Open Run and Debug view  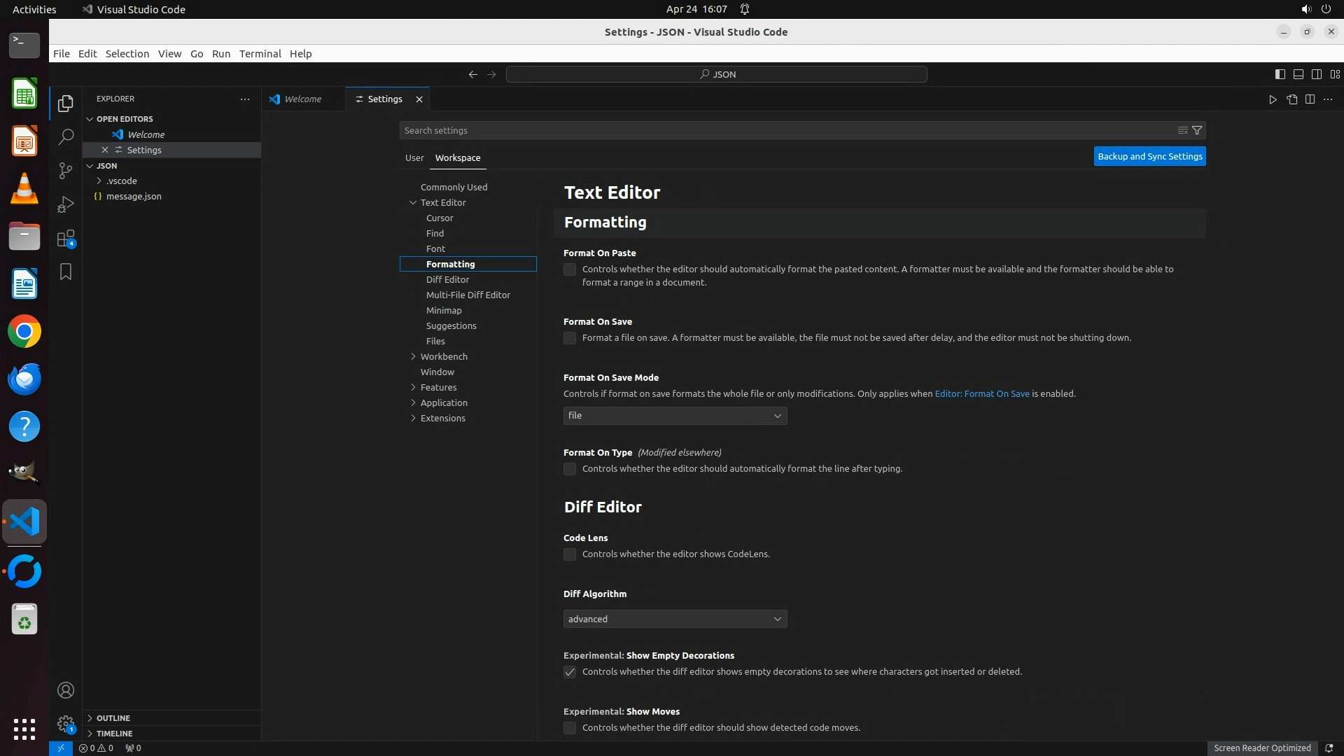(66, 204)
